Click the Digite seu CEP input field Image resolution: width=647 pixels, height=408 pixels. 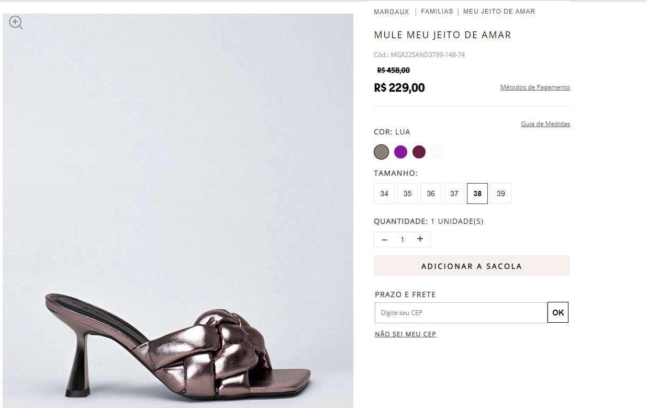(461, 312)
